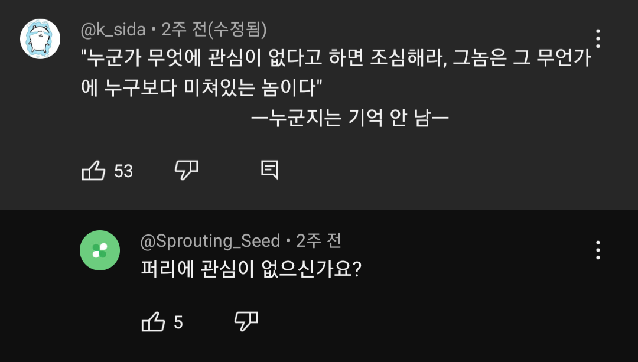Viewport: 638px width, 362px height.
Task: Select the quote line starting with "누군가 무엇에"
Action: [x=336, y=59]
